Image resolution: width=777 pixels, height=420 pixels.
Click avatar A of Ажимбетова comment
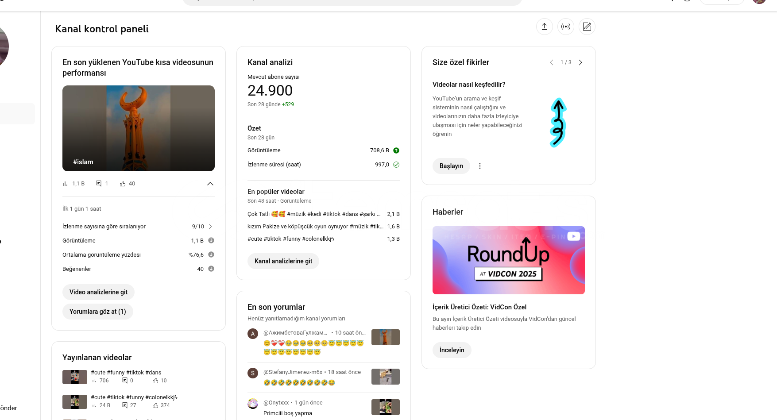tap(253, 334)
